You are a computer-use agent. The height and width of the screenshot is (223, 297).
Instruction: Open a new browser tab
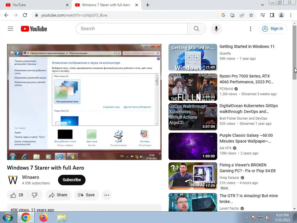(148, 5)
